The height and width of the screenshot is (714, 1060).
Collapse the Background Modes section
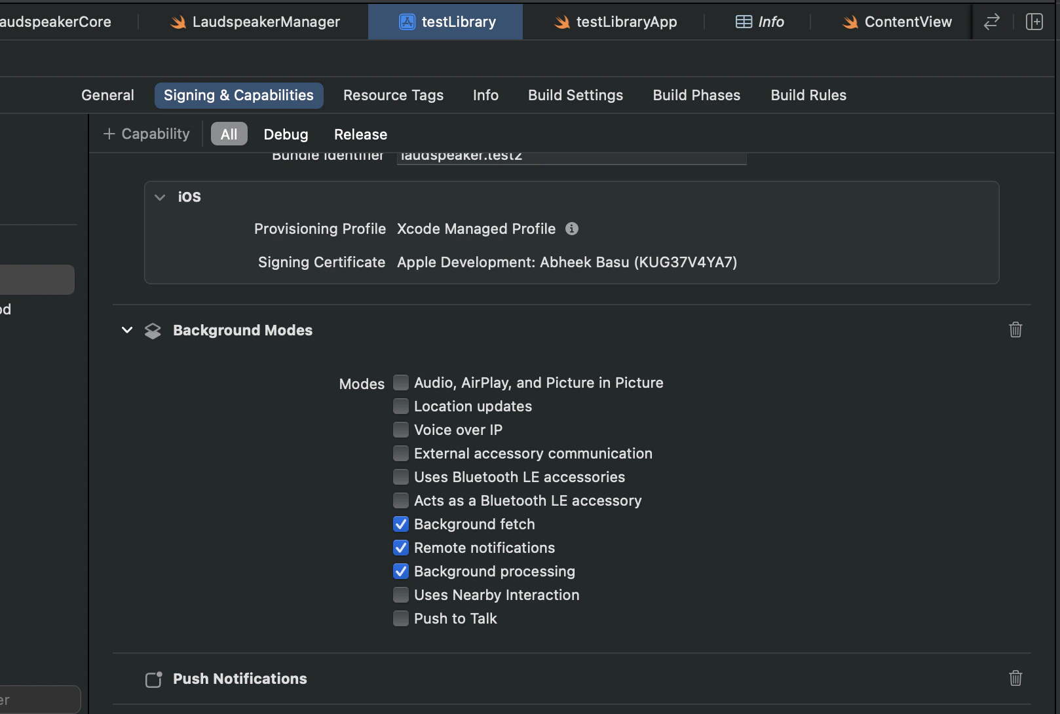pos(127,330)
